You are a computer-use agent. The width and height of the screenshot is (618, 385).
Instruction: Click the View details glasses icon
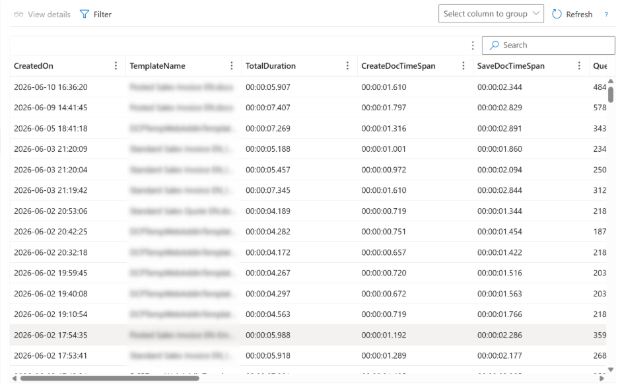[18, 15]
